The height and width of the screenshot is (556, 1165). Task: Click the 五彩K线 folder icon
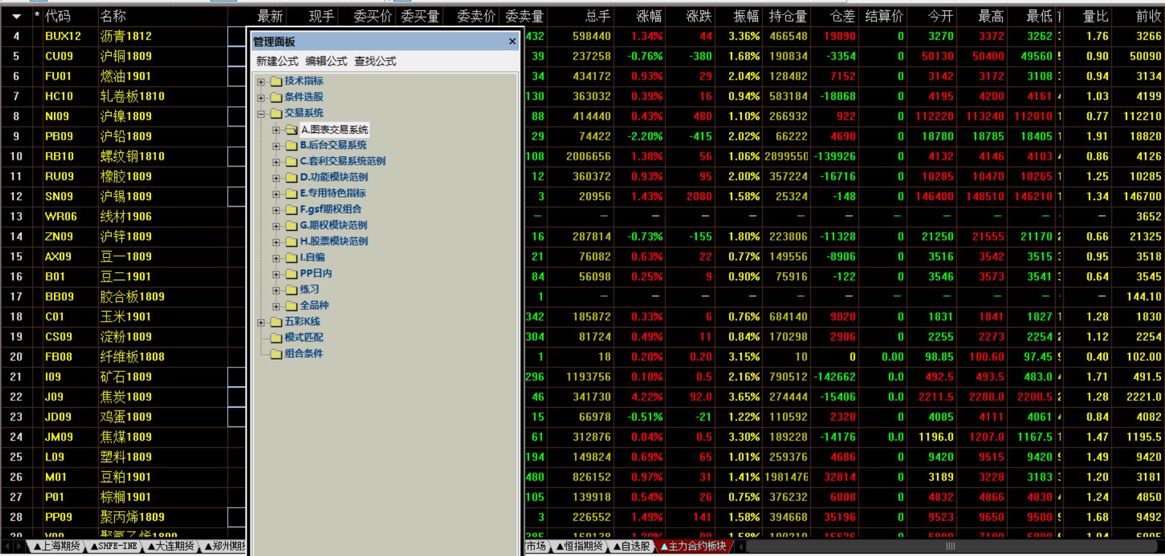coord(277,322)
